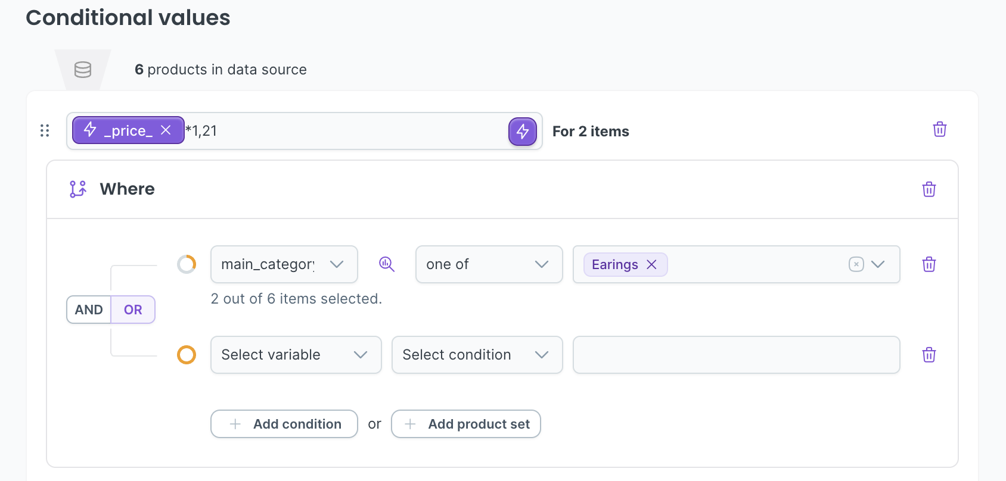Click the orange circle status indicator on the empty condition

(x=187, y=355)
